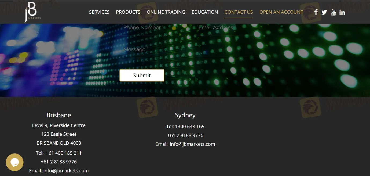Image resolution: width=370 pixels, height=176 pixels.
Task: Go to the Online Trading menu item
Action: coord(166,12)
